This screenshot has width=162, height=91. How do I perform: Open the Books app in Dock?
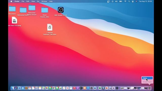(85, 88)
